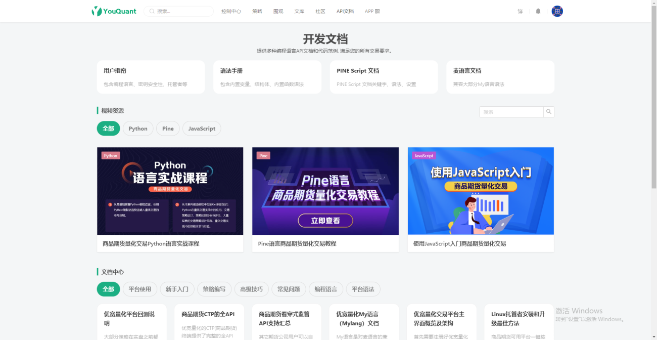Viewport: 657px width, 340px height.
Task: Filter videos by Pine
Action: tap(168, 129)
